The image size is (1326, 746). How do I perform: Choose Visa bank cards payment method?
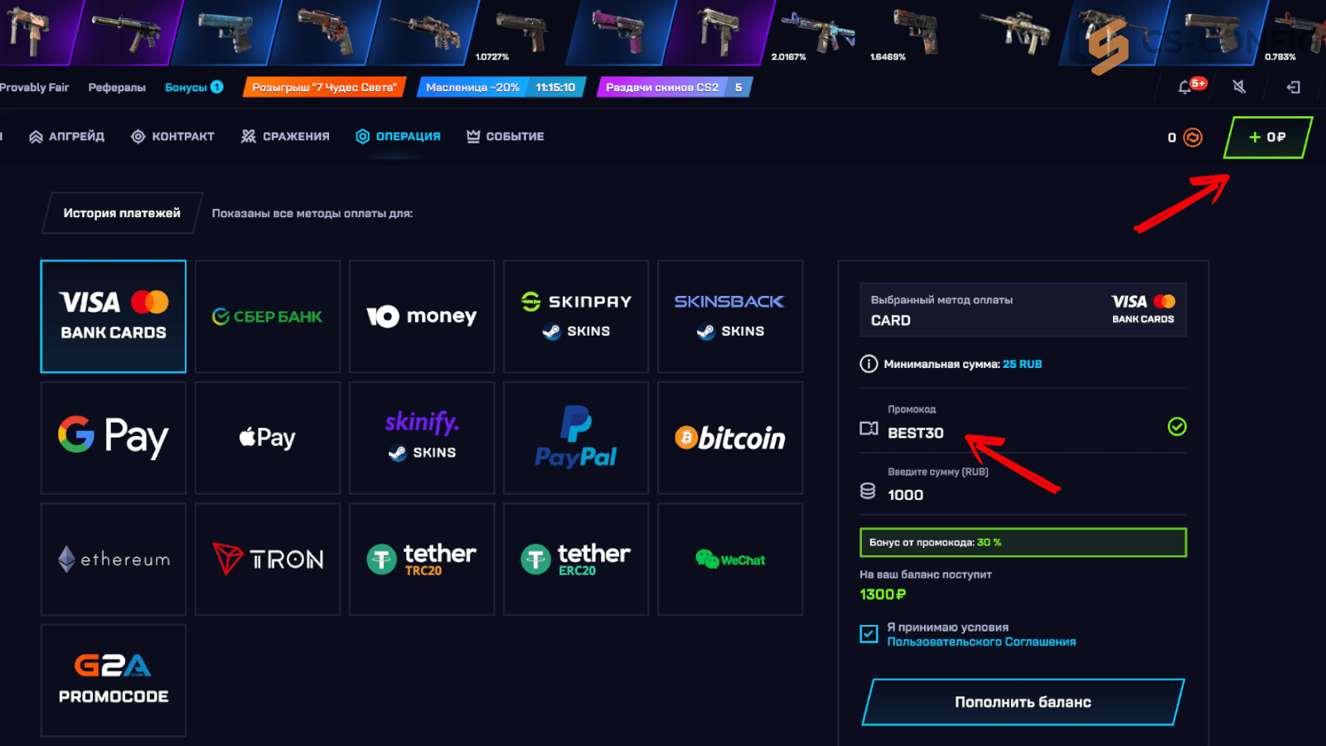[x=114, y=317]
